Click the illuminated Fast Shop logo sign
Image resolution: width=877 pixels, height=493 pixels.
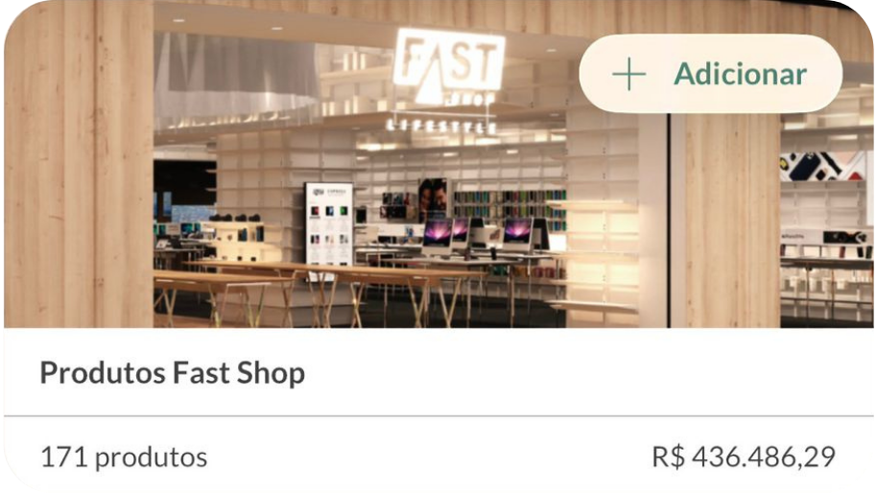[x=448, y=66]
